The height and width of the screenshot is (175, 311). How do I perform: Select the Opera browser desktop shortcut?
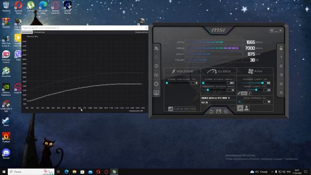18,8
